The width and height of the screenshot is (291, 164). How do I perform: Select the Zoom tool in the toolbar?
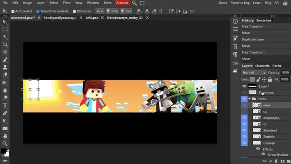click(5, 143)
